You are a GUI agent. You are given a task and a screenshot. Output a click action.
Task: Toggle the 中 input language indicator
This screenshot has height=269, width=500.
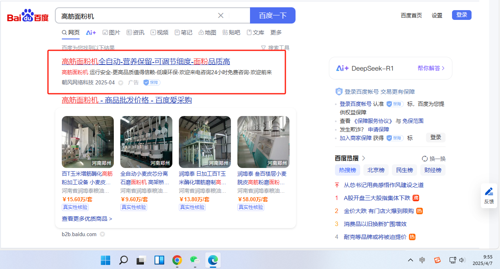[422, 260]
